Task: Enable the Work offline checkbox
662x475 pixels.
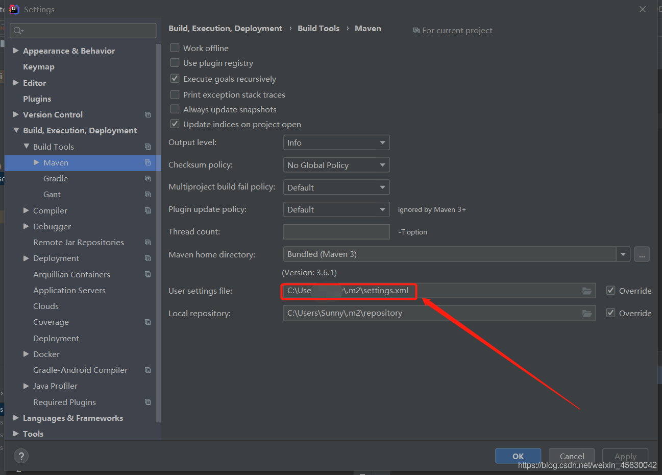Action: (x=175, y=47)
